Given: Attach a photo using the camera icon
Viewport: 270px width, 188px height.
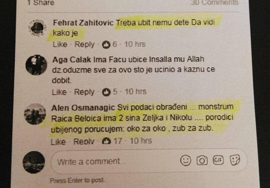Looking at the screenshot, I should click(202, 160).
